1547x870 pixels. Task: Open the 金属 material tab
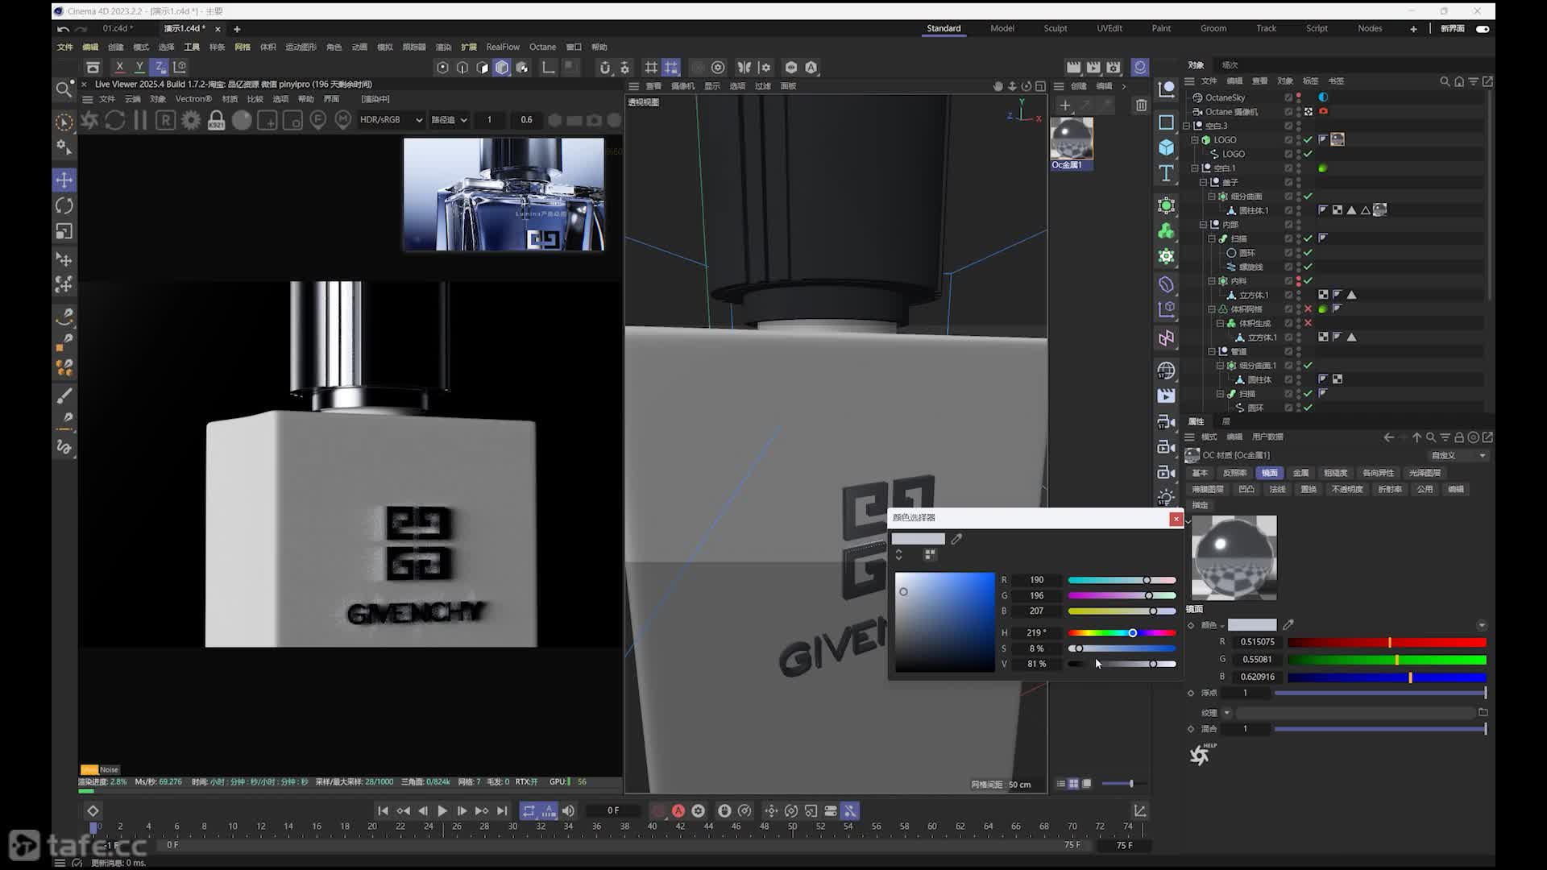[1300, 473]
